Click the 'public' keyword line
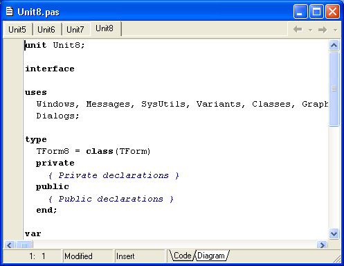Viewport: 344px width, 266px height. 53,186
